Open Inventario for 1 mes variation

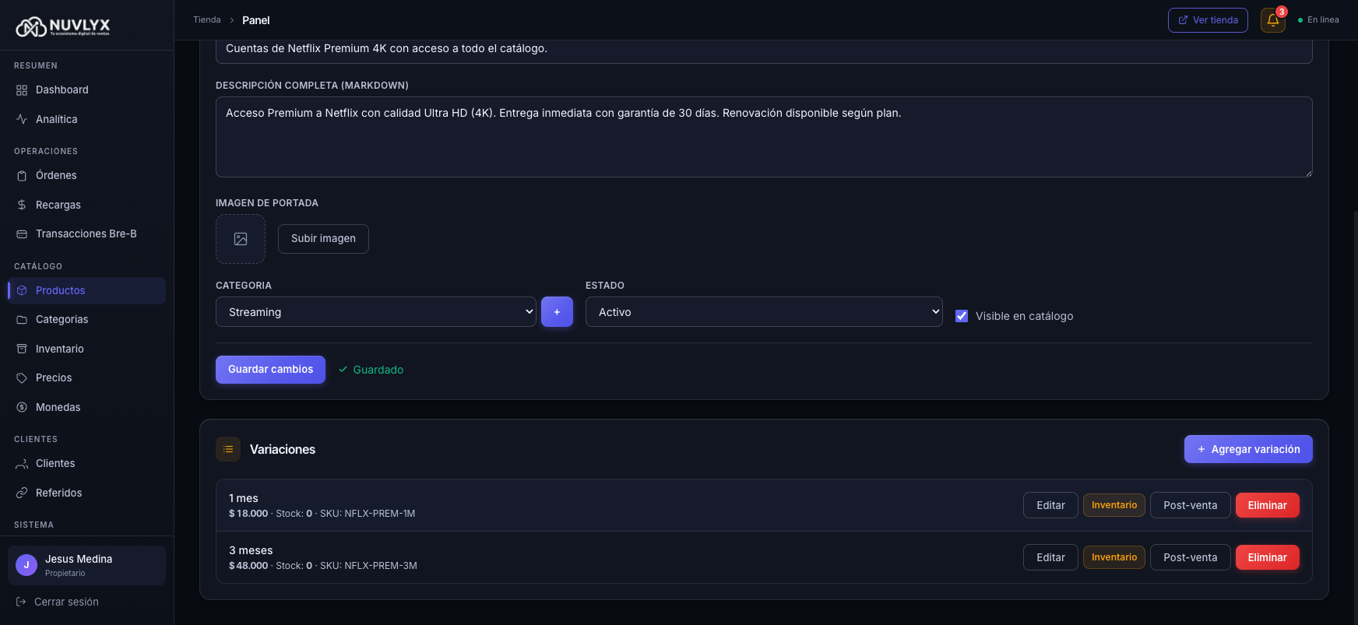1114,505
